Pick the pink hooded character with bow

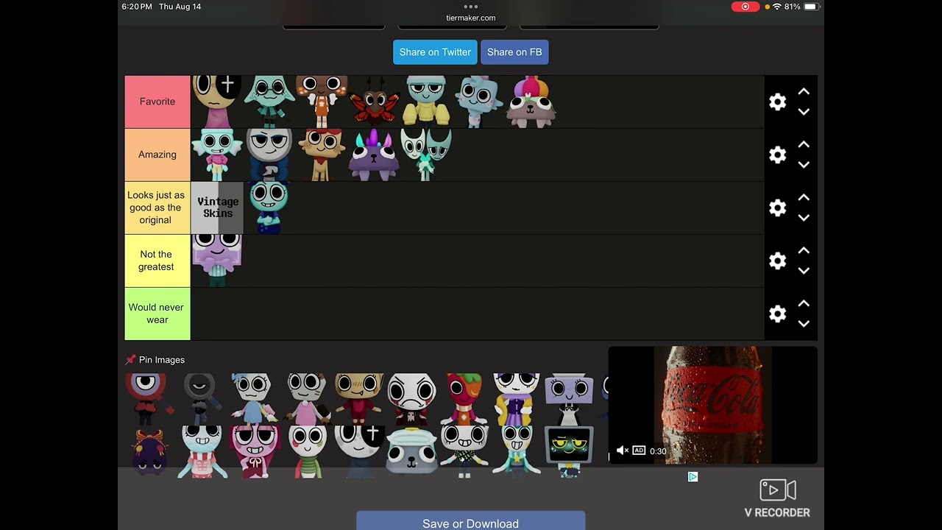[253, 452]
